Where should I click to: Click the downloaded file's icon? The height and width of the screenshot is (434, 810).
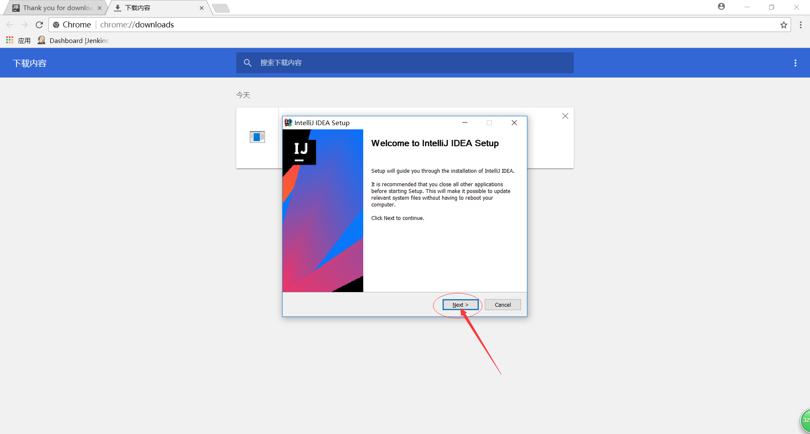[x=257, y=137]
